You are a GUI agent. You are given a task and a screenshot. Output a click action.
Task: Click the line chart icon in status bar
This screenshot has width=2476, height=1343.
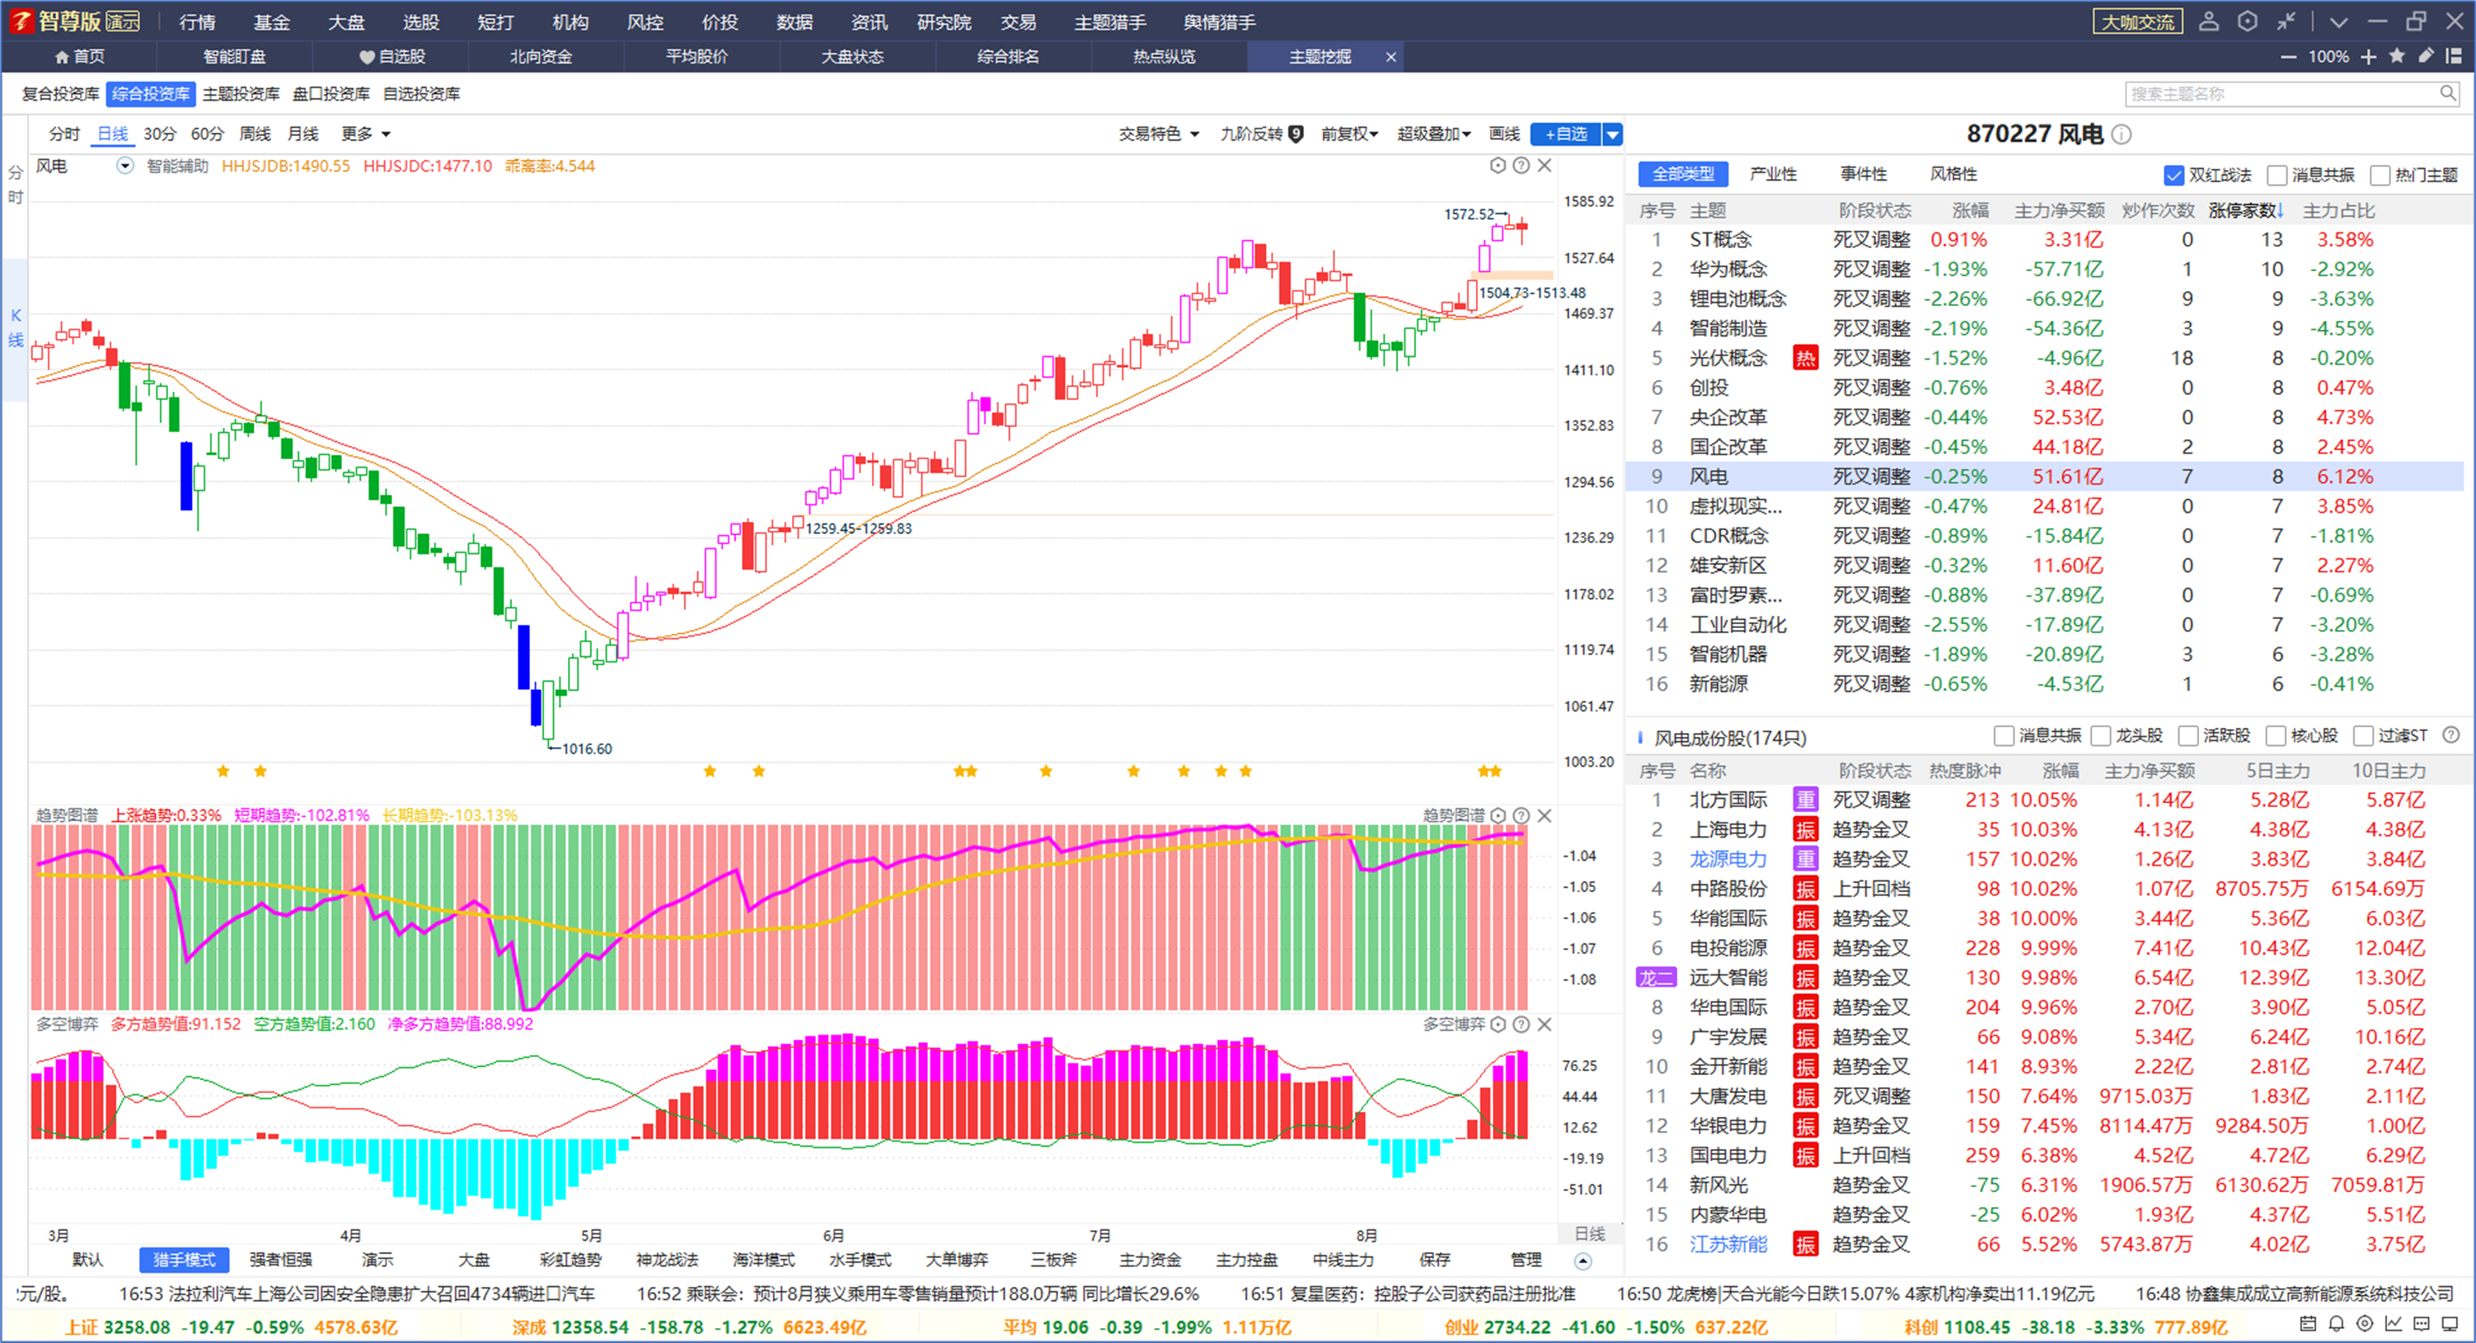[x=2394, y=1324]
